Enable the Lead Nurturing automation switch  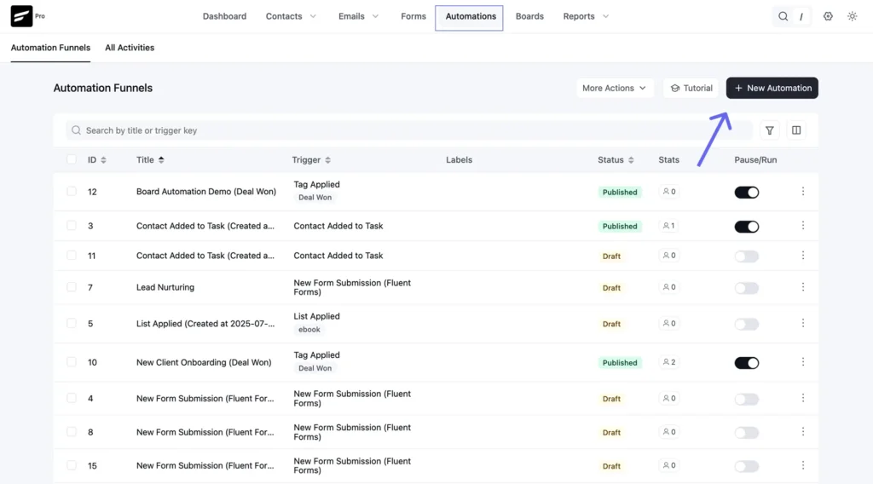pos(747,288)
